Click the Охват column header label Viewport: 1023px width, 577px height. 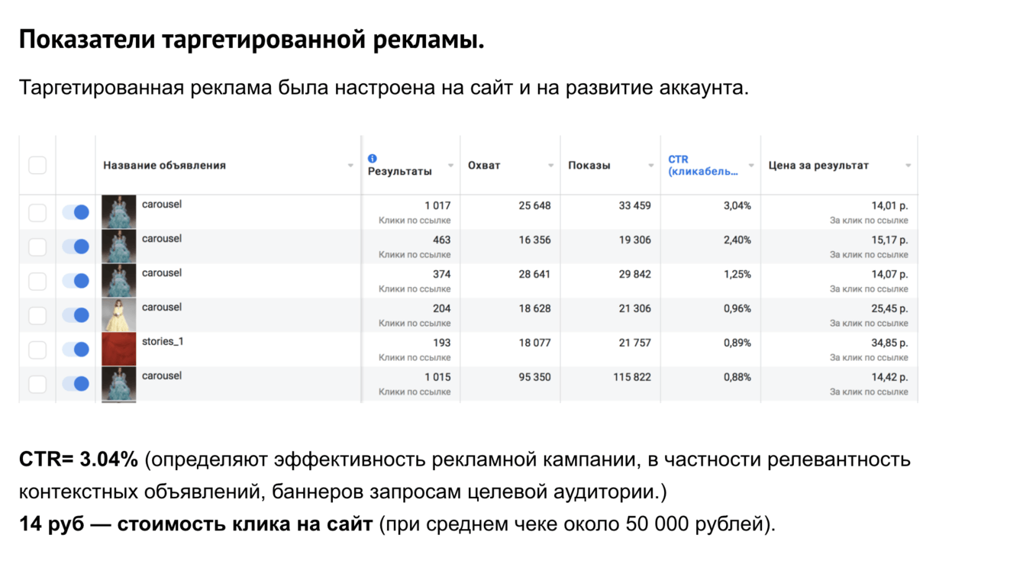(484, 166)
